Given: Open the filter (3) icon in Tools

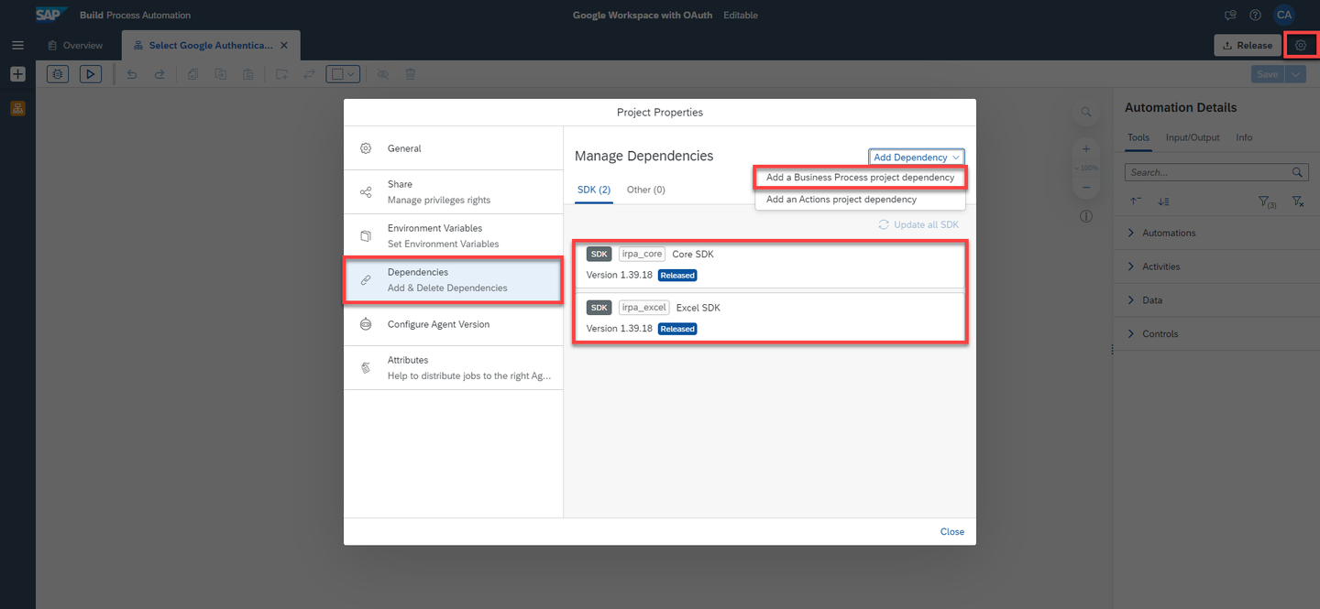Looking at the screenshot, I should 1267,201.
